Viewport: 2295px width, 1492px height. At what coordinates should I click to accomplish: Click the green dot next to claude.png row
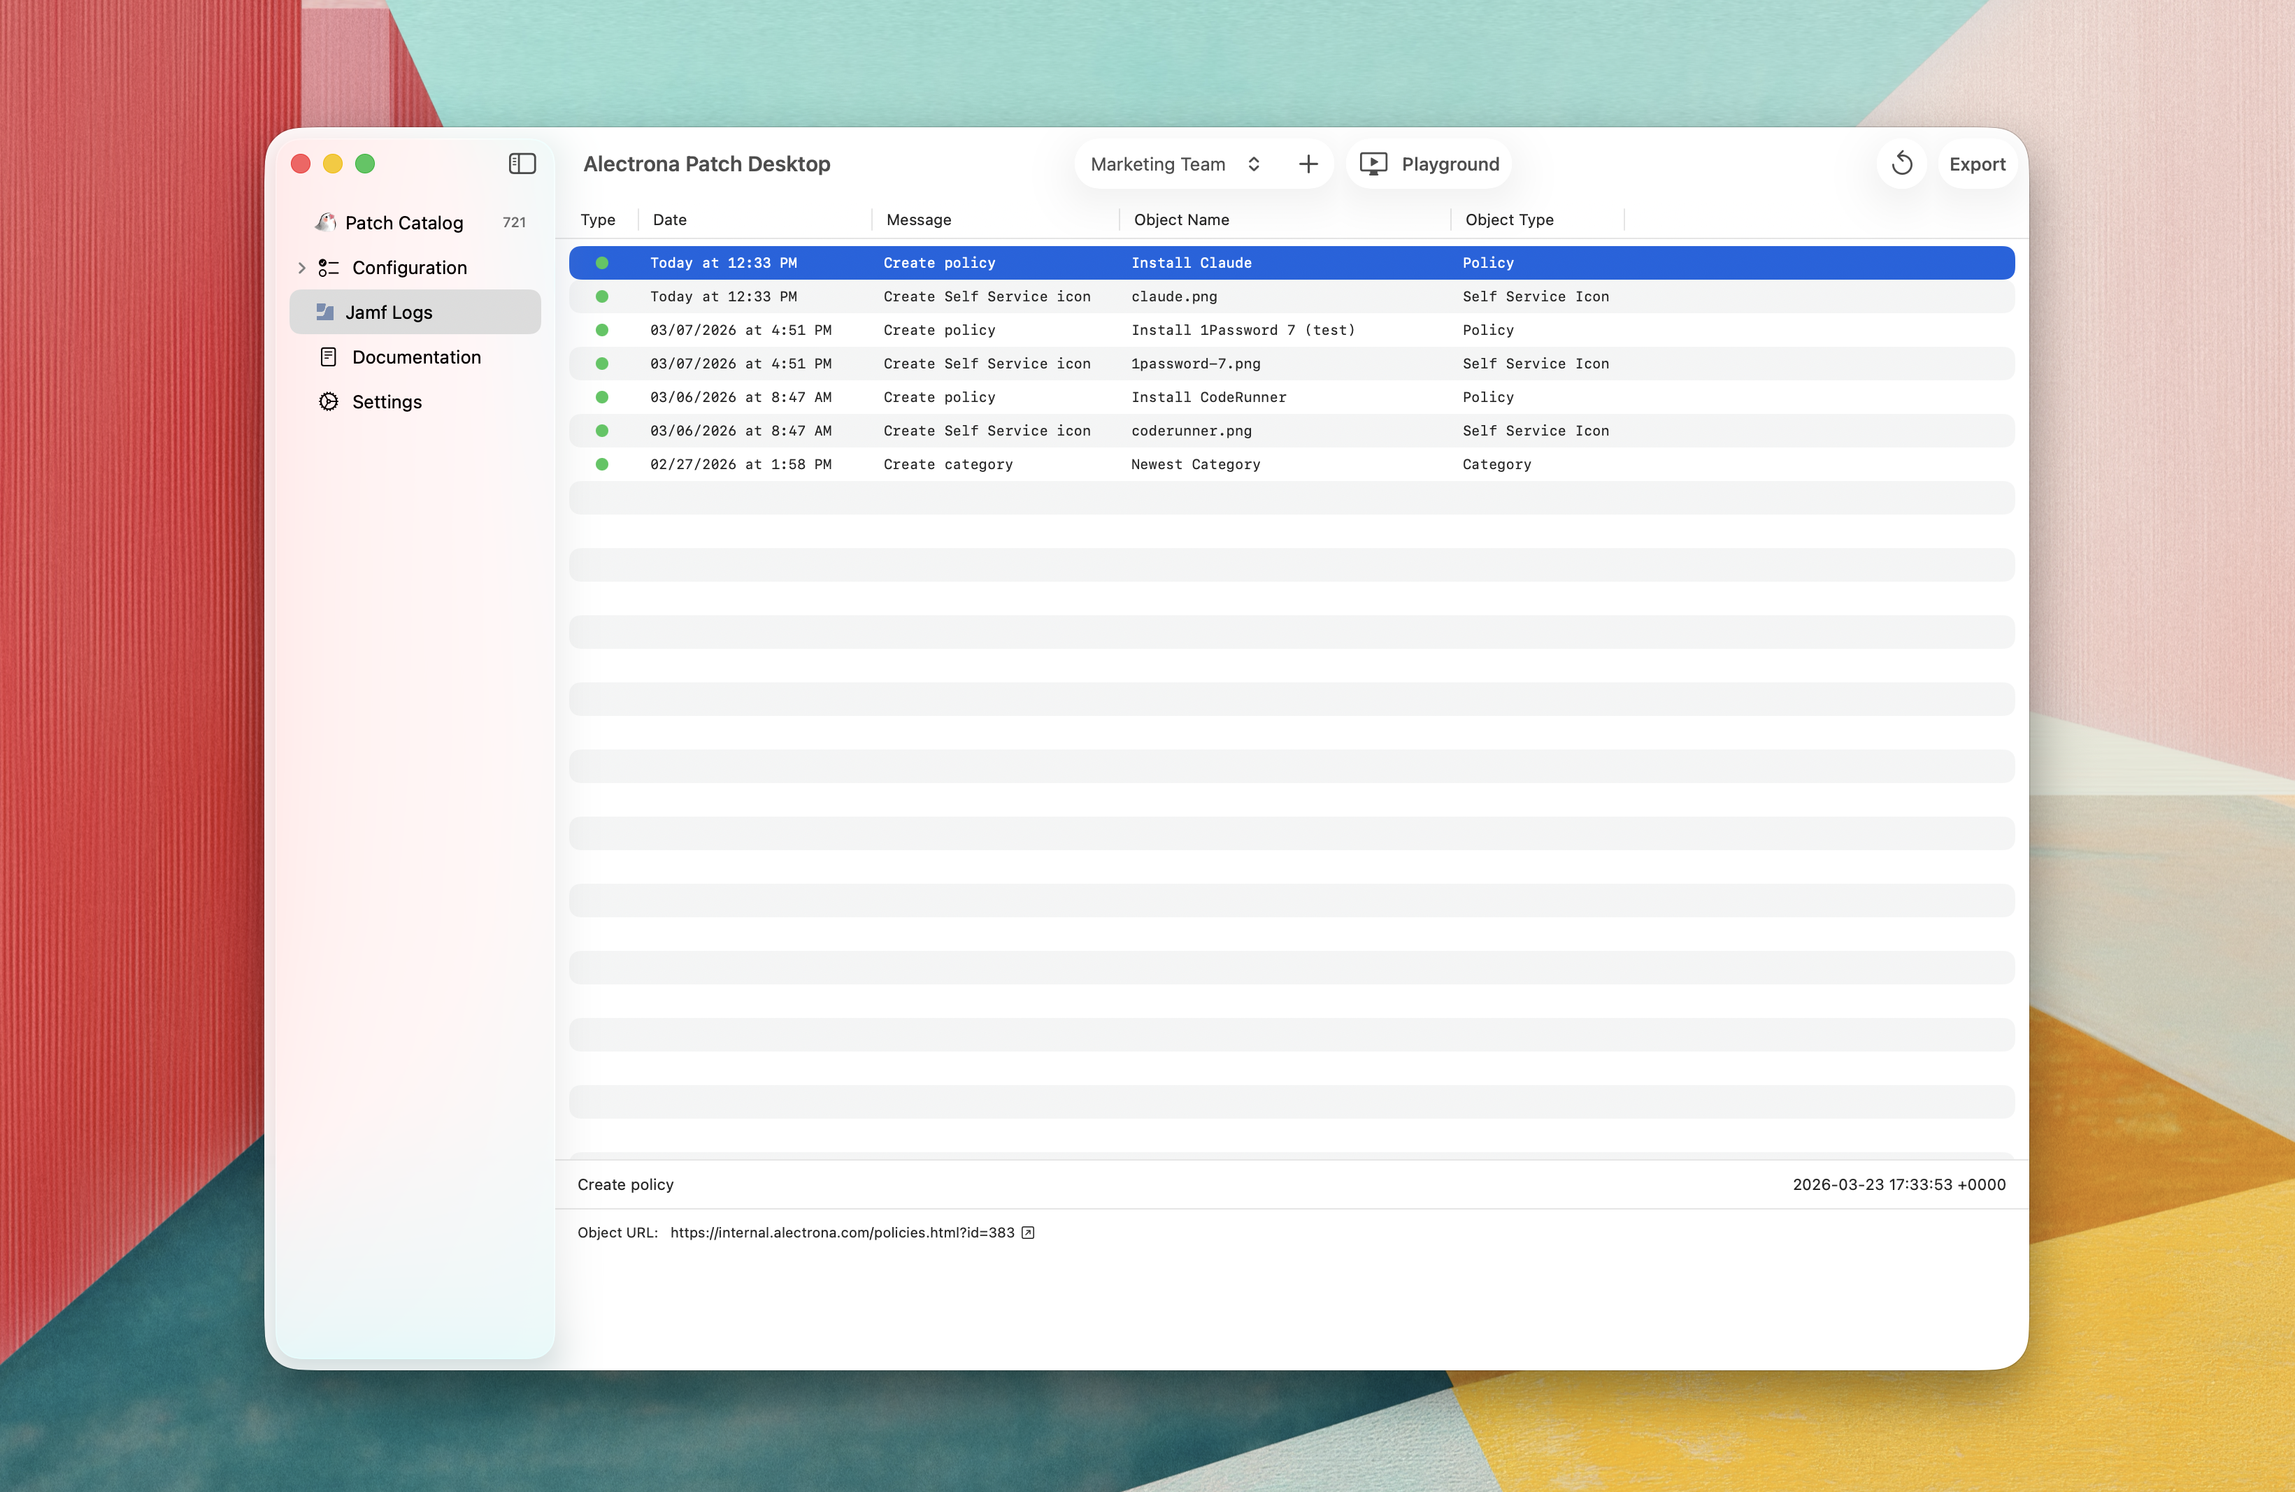[x=603, y=296]
